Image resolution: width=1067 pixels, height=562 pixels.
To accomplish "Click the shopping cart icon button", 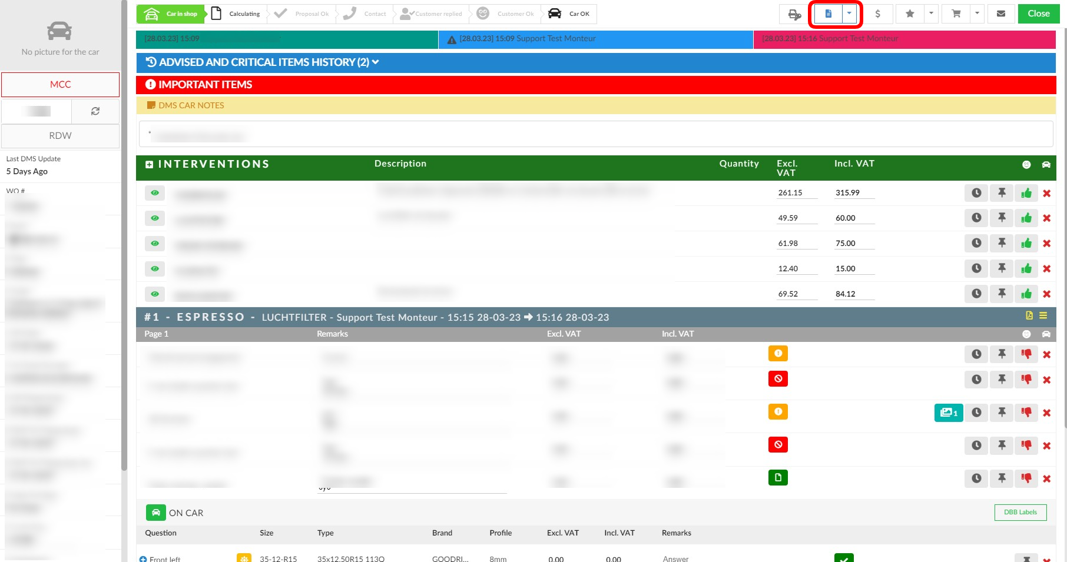I will click(956, 14).
